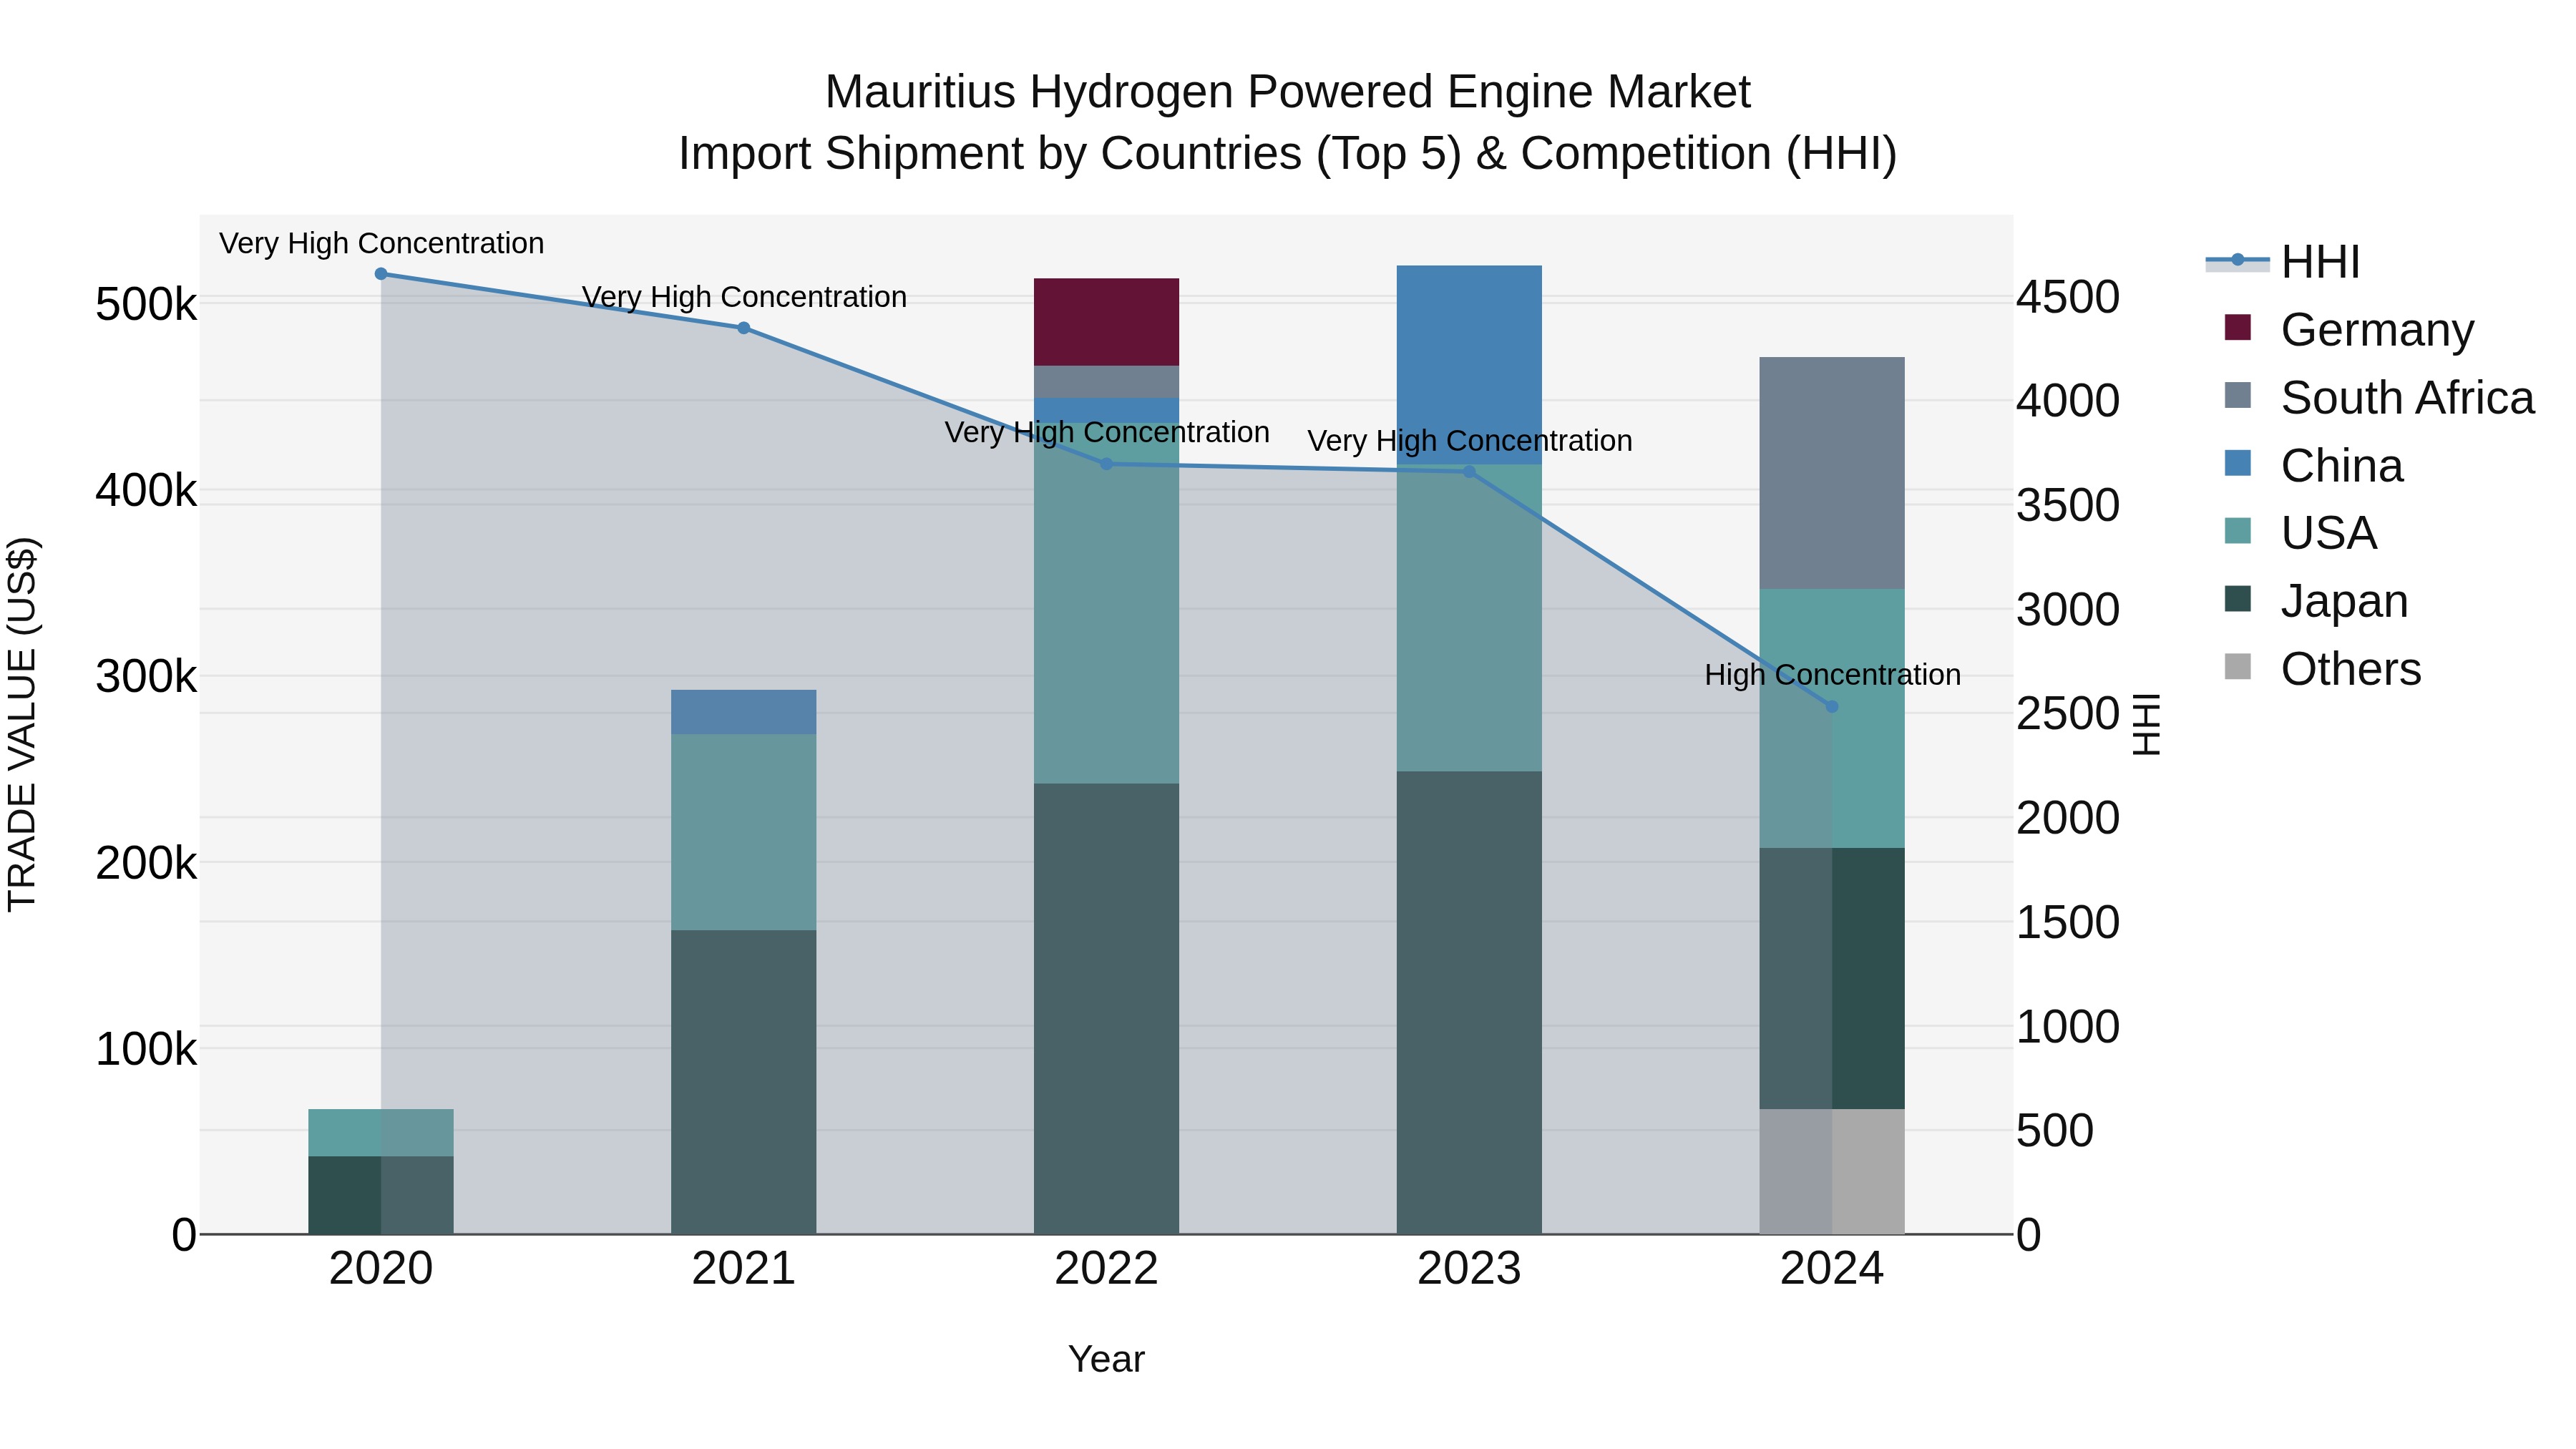
Task: Toggle the HHI legend entry
Action: (2283, 261)
